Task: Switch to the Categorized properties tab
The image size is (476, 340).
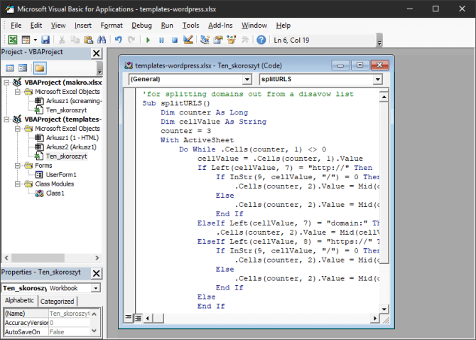Action: point(56,301)
